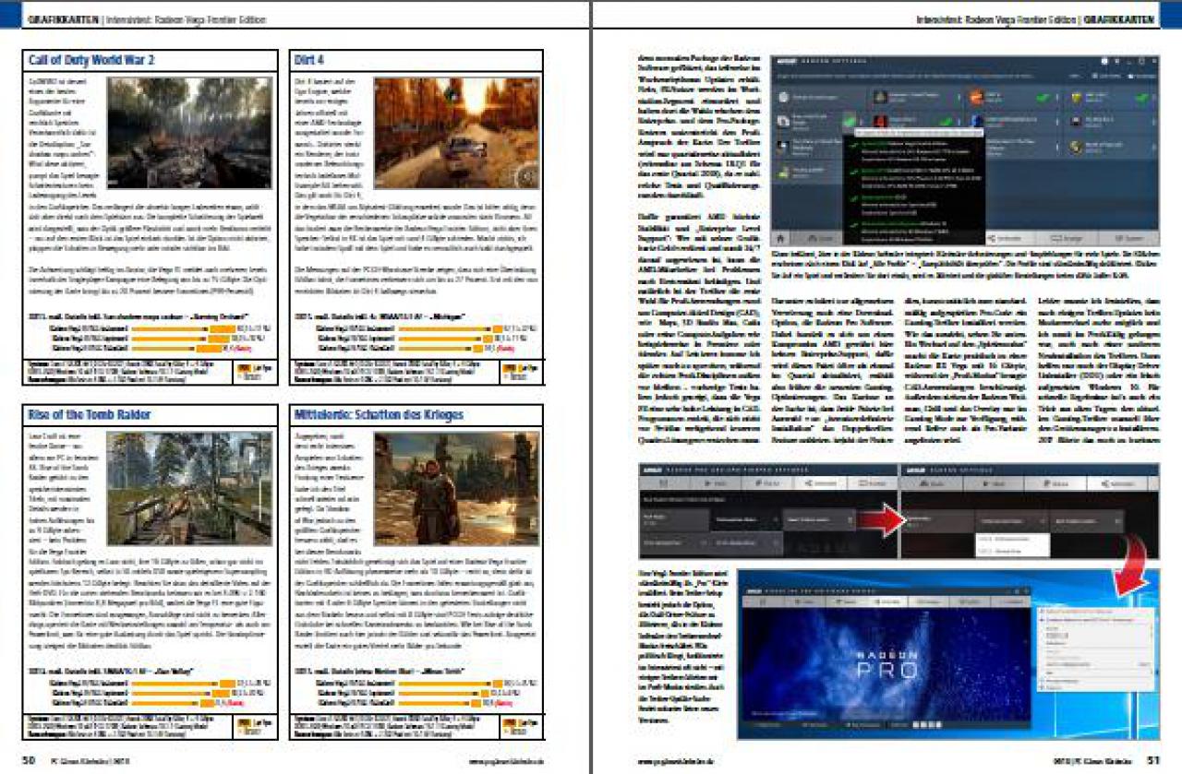Open the Call of Duty forest screenshot

click(x=191, y=133)
